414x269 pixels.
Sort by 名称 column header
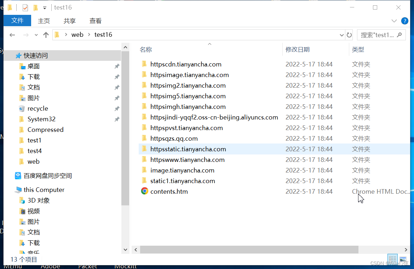(146, 49)
